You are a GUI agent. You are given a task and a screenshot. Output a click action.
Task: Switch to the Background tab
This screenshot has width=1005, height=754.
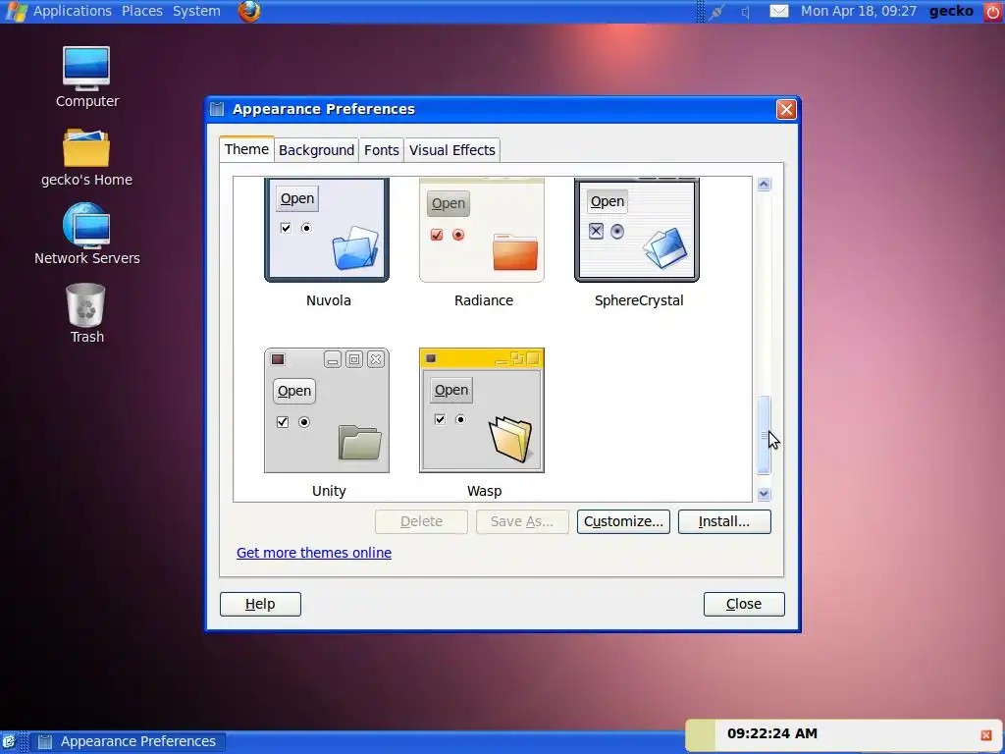click(x=317, y=150)
